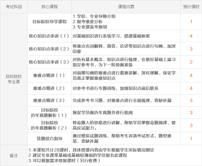202x166 pixels.
Task: Click the 重难点精讲（2） course cell
Action: click(50, 88)
